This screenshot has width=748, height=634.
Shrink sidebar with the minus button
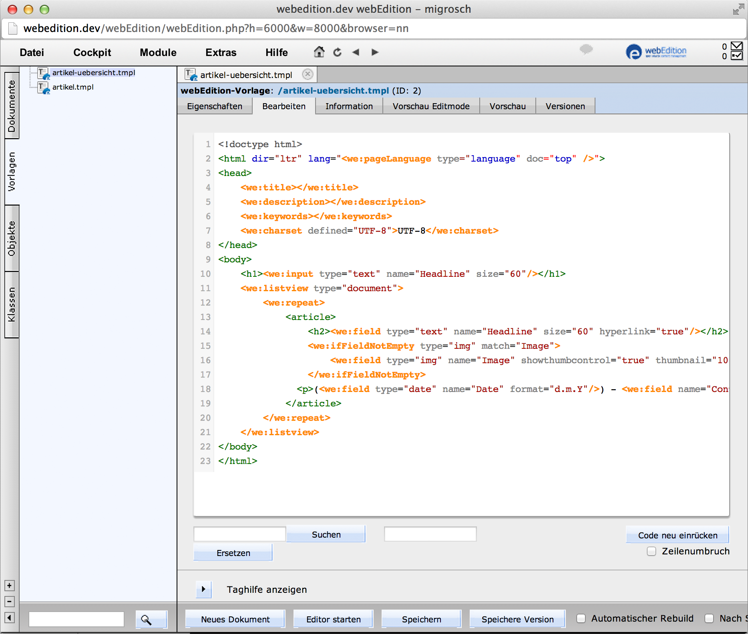point(10,602)
